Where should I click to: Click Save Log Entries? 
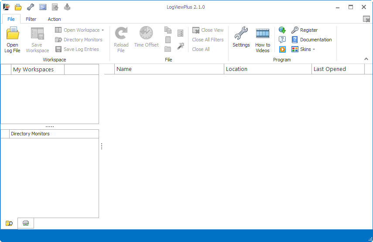click(77, 49)
